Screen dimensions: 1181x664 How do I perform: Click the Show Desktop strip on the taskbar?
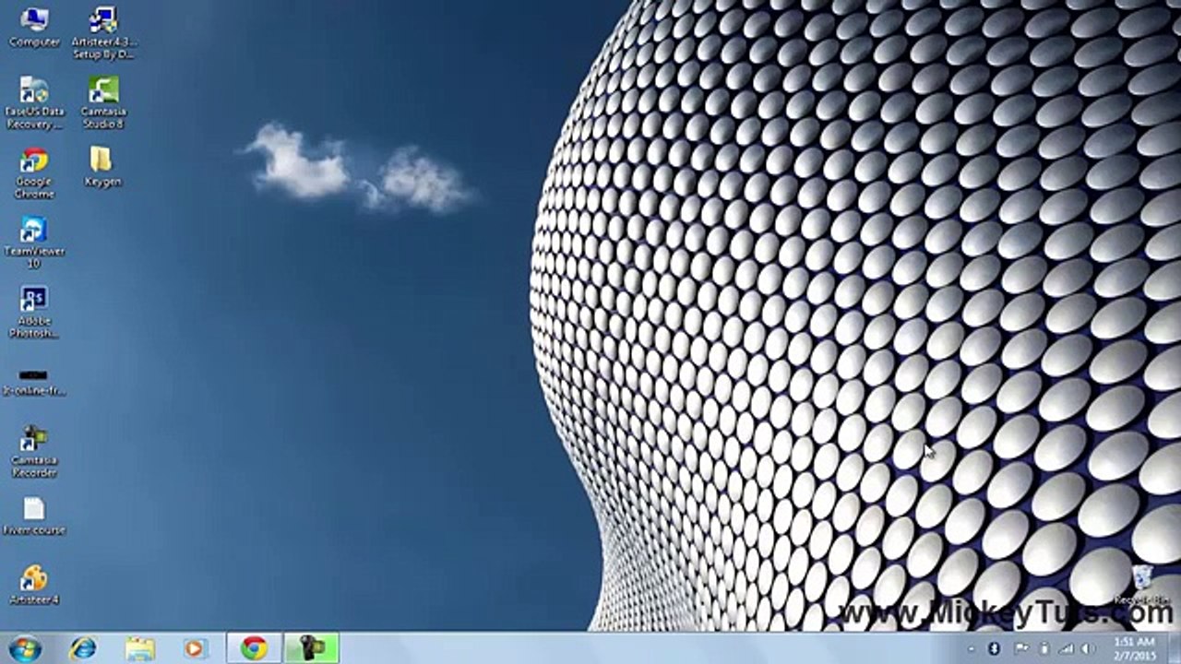pos(1174,648)
